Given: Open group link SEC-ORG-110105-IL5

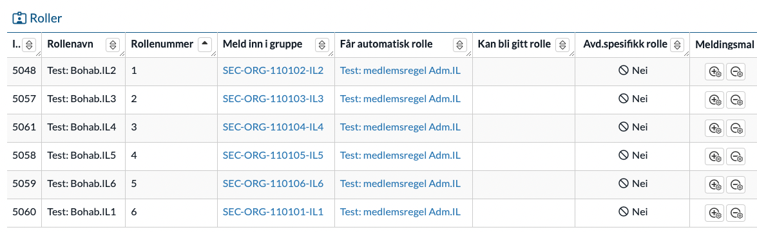Looking at the screenshot, I should pyautogui.click(x=273, y=156).
